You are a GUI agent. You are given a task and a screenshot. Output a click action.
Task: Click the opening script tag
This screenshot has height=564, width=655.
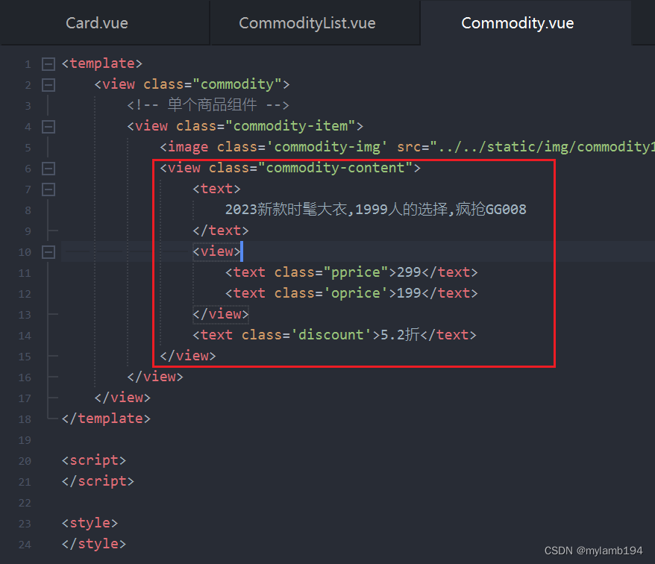[x=93, y=460]
